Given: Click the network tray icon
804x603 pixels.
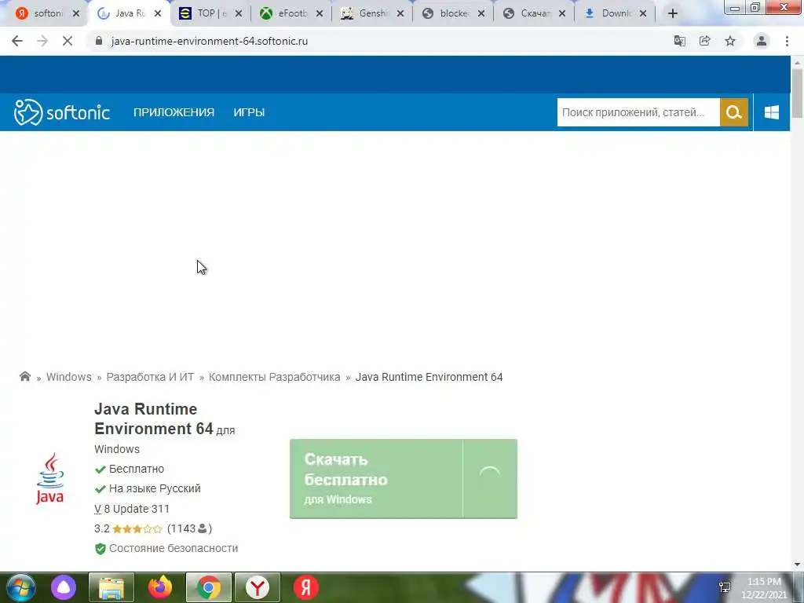Looking at the screenshot, I should (725, 587).
